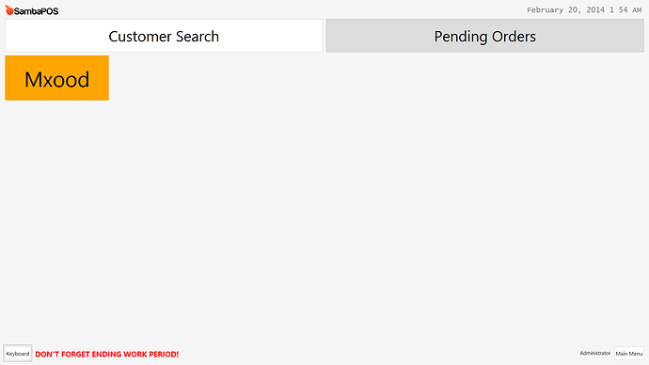This screenshot has width=649, height=365.
Task: Go to Customer Search screen
Action: point(164,36)
